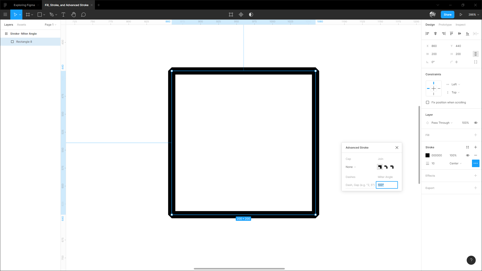Select the Hand tool
Screen dimensions: 482x271
73,15
